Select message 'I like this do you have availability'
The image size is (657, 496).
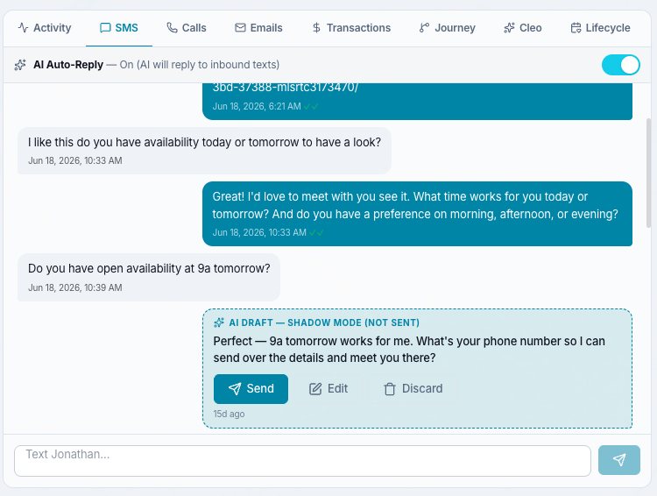tap(204, 151)
